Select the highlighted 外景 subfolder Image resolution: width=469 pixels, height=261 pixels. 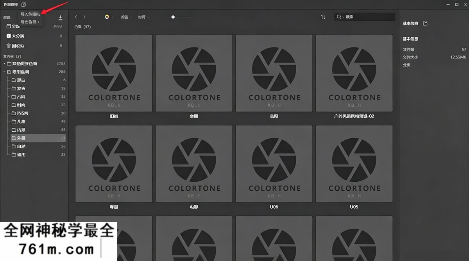(38, 138)
